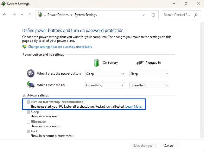Expand the address bar history chevron
Image resolution: width=204 pixels, height=151 pixels.
143,15
